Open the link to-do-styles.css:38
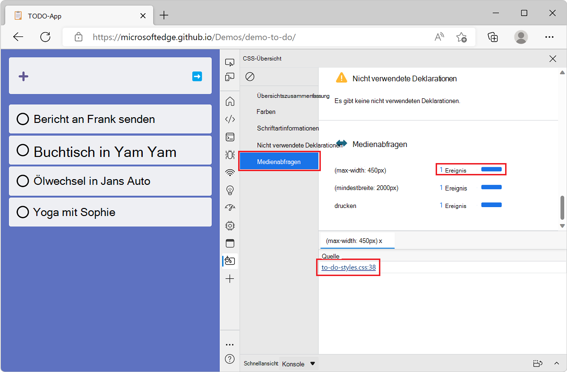 pos(348,267)
